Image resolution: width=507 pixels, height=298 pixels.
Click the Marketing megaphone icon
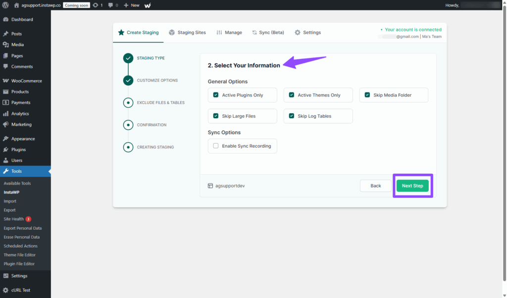point(5,124)
